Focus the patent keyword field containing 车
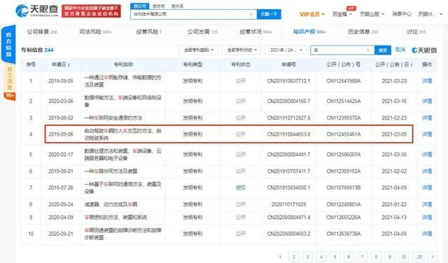Viewport: 448px width, 263px height. (x=342, y=50)
